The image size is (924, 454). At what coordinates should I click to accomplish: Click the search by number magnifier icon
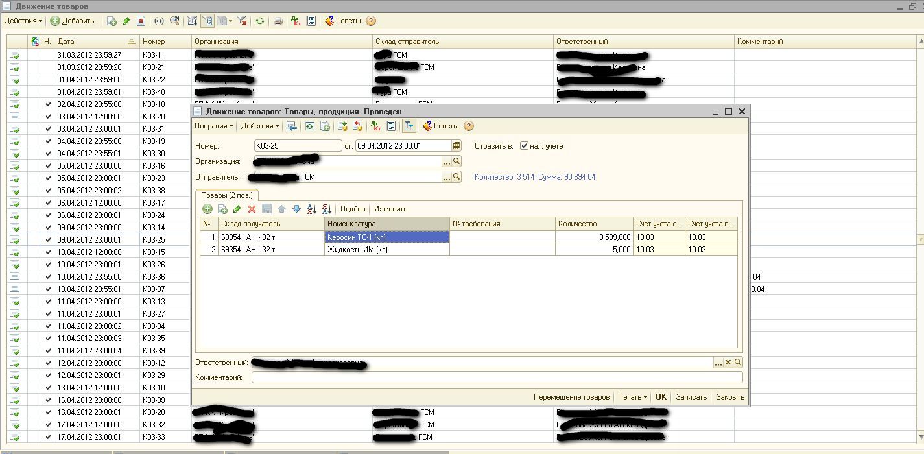(174, 21)
